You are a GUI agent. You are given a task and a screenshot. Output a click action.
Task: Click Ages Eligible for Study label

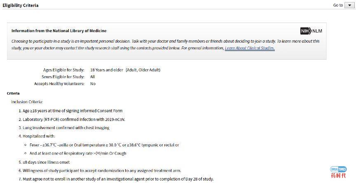coord(64,70)
